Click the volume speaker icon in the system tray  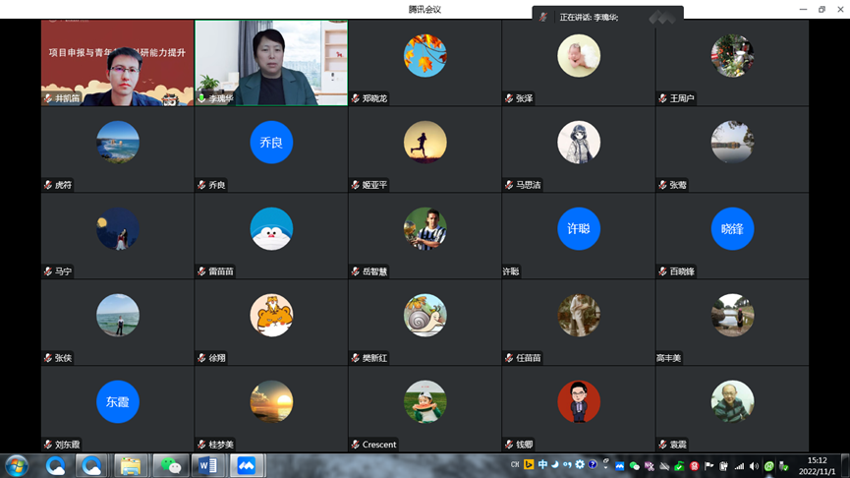(754, 466)
